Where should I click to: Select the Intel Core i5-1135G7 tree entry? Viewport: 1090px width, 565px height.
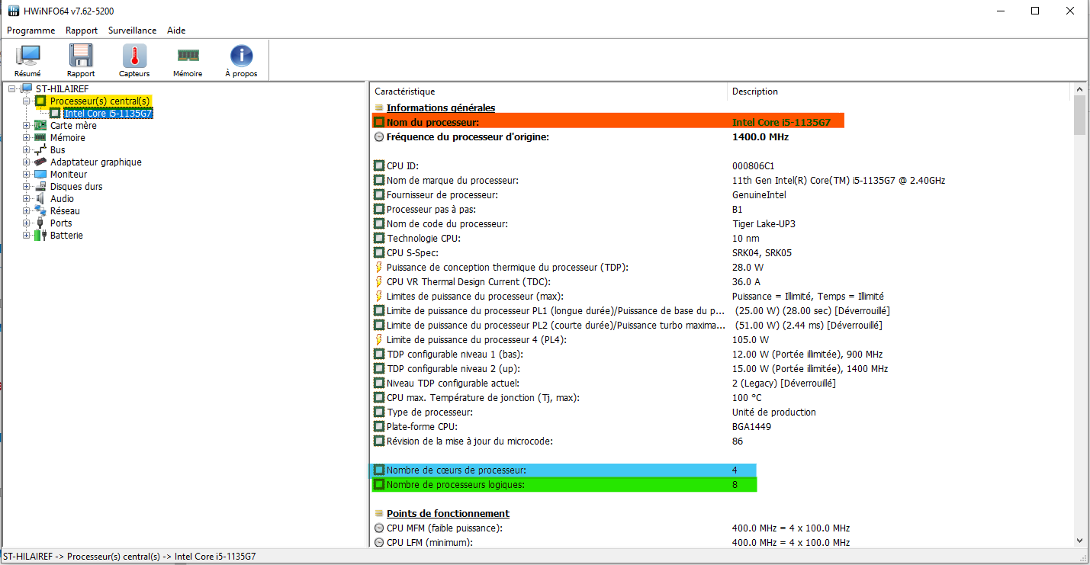click(108, 114)
